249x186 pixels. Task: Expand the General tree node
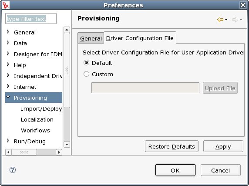[8, 32]
